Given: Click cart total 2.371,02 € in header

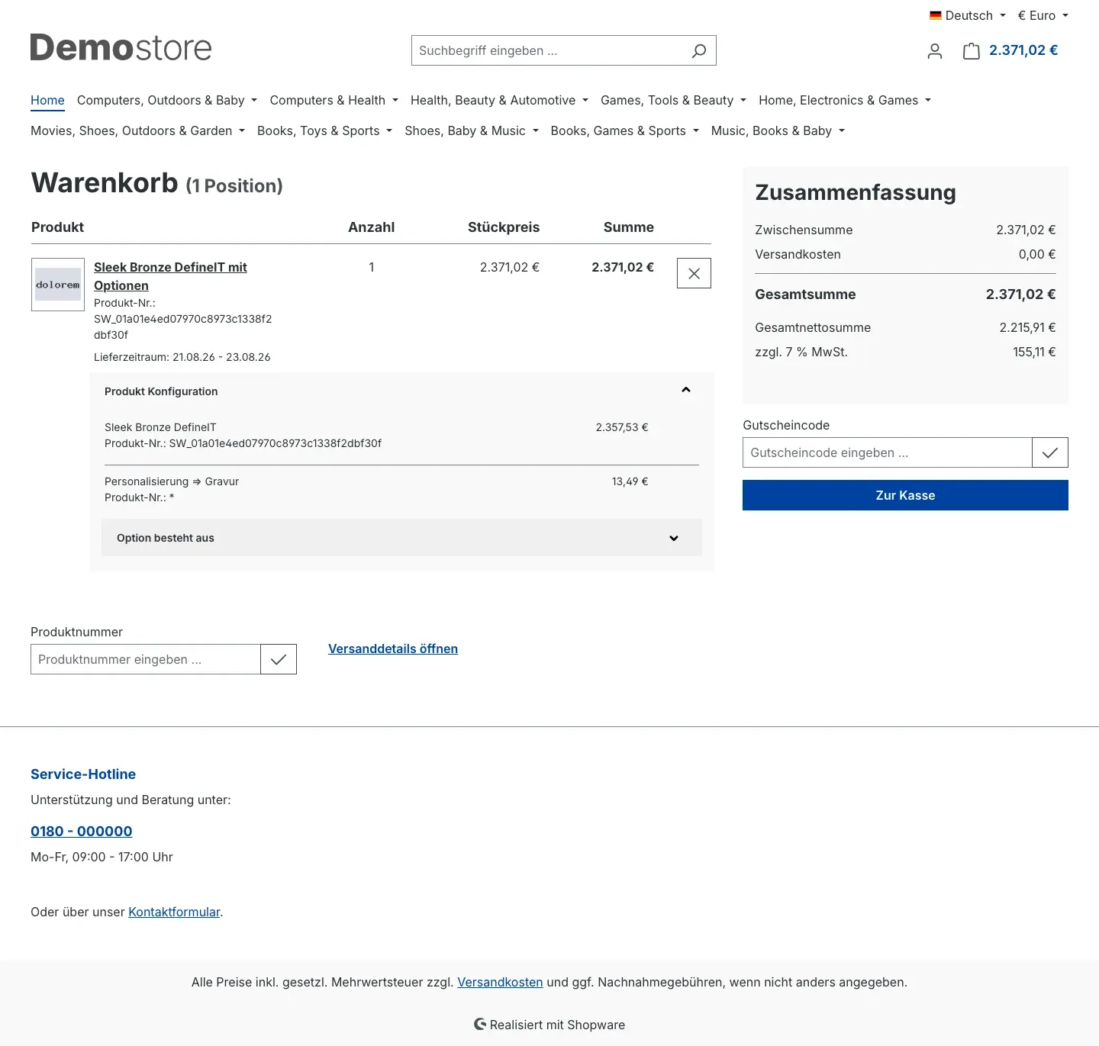Looking at the screenshot, I should [x=1023, y=50].
